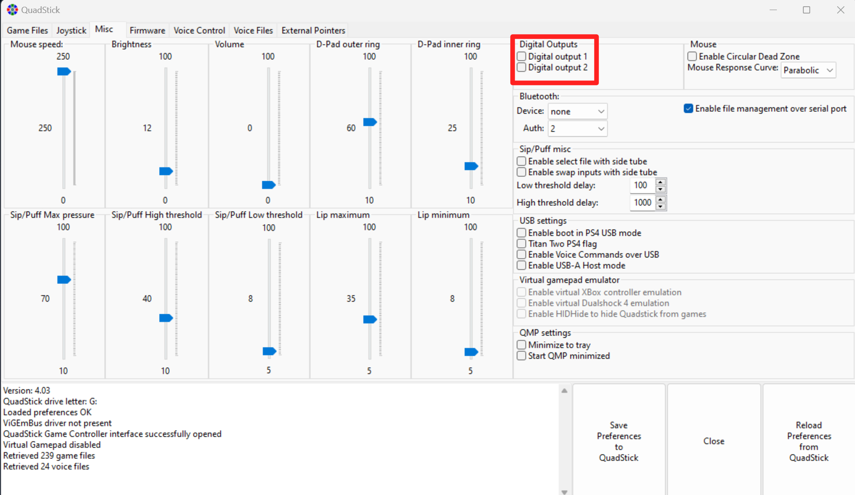
Task: Switch to the Joystick tab
Action: [x=71, y=30]
